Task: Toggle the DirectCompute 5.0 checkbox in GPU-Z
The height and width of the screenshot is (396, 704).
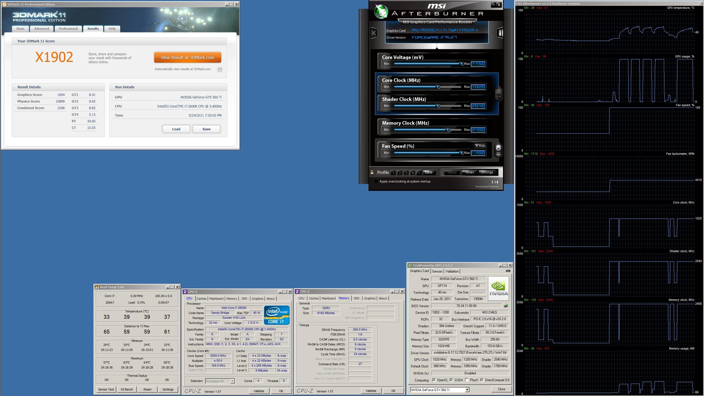Action: coord(482,380)
